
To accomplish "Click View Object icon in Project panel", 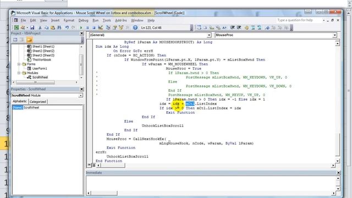I will click(x=21, y=40).
